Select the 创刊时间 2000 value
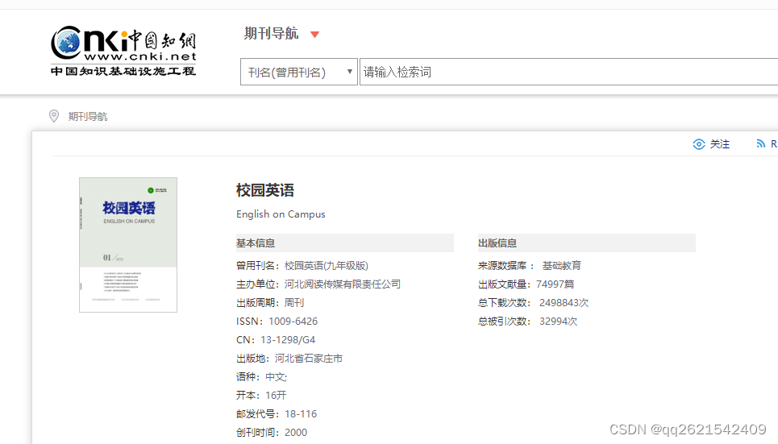778x444 pixels. click(296, 433)
